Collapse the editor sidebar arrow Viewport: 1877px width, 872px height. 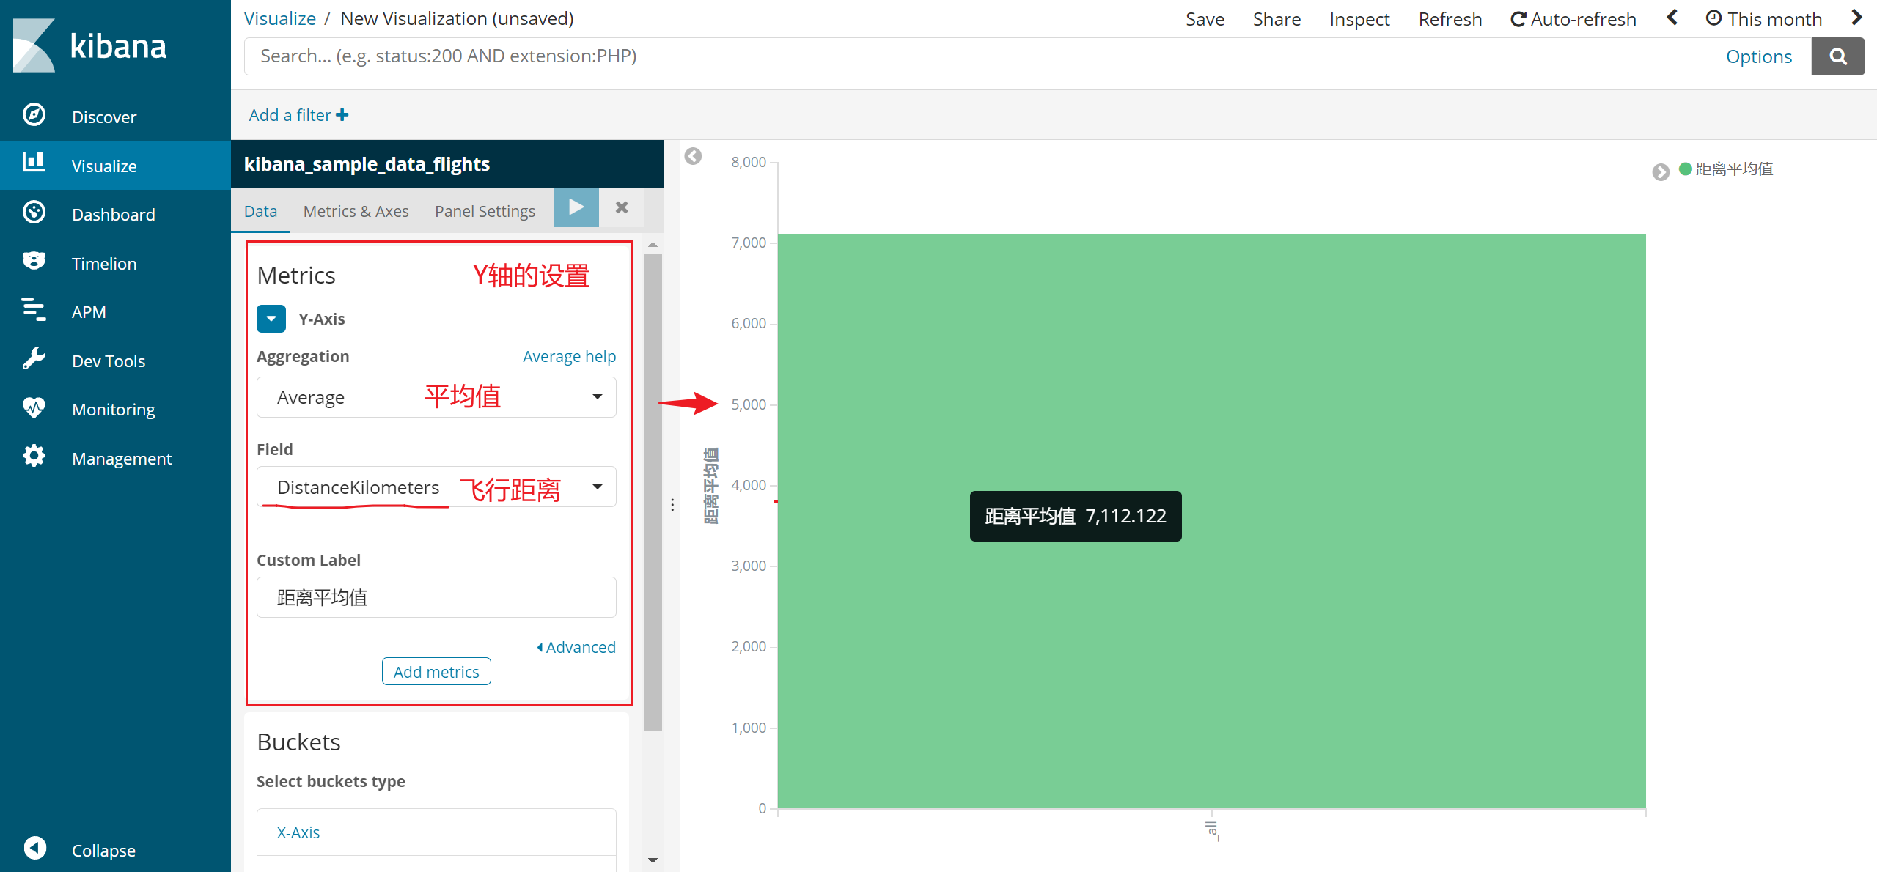(x=693, y=156)
